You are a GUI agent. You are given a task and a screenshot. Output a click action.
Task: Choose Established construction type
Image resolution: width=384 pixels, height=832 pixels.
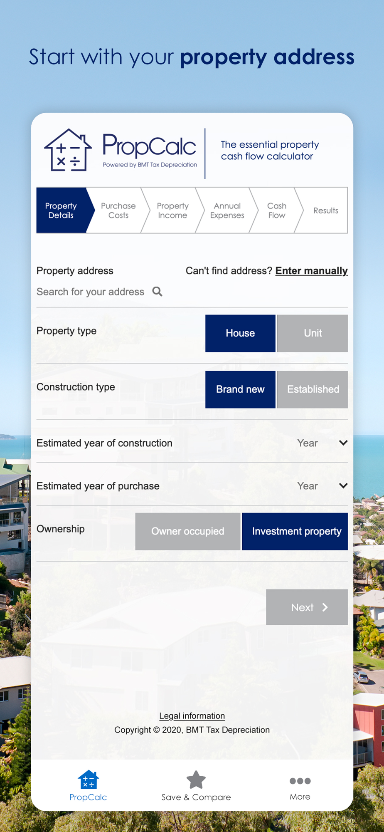tap(313, 389)
